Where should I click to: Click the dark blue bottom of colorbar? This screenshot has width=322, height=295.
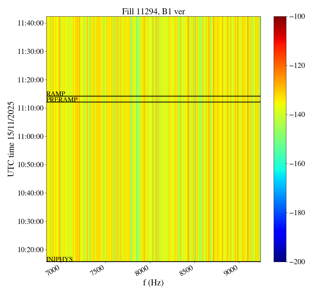click(x=280, y=259)
